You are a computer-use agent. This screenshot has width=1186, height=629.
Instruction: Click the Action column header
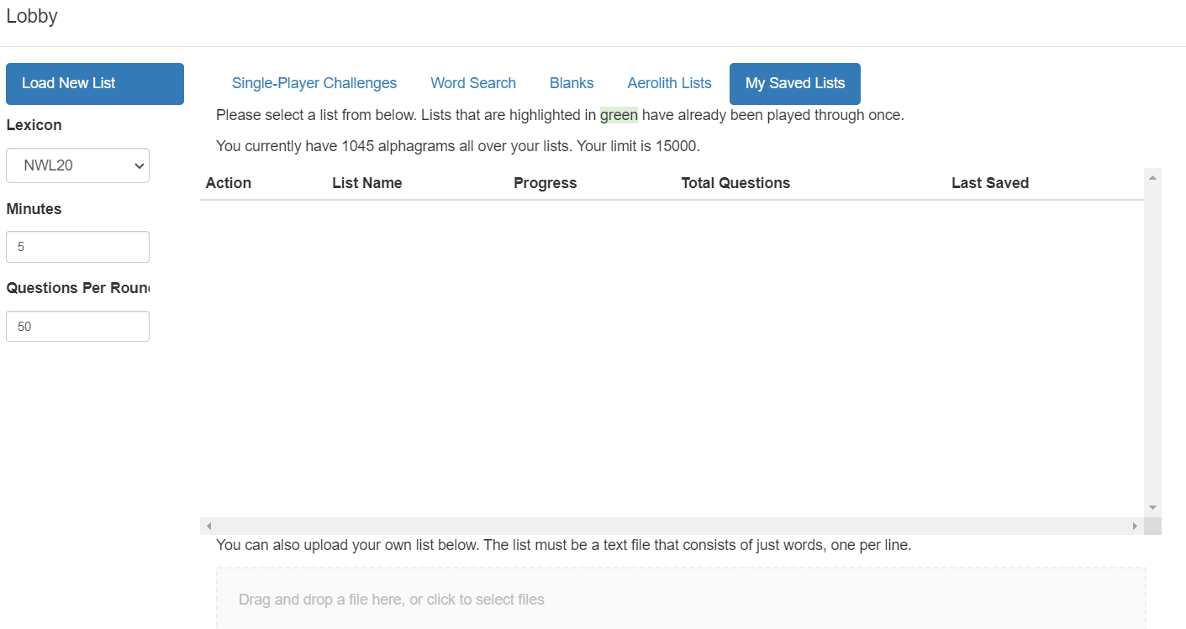(229, 183)
